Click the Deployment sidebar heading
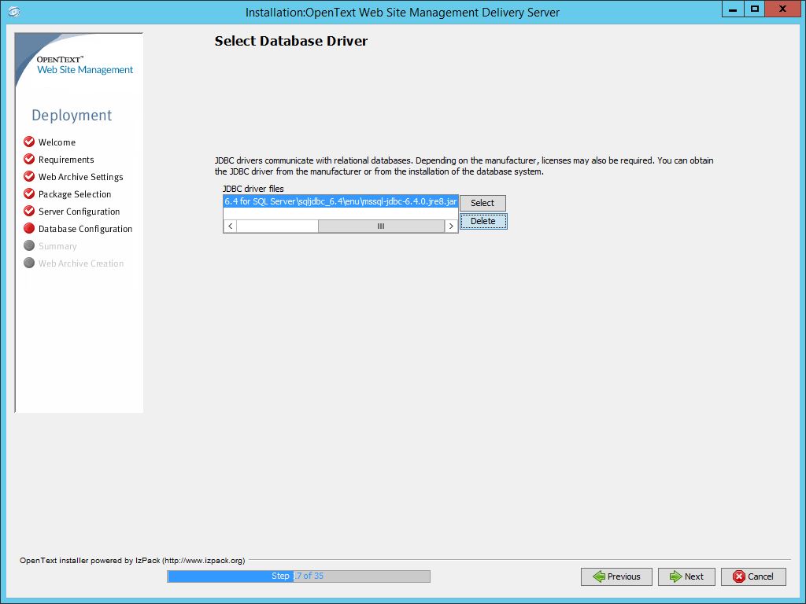 point(72,116)
